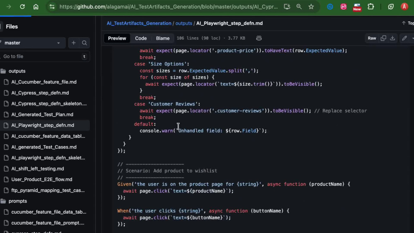Go to outputs breadcrumb link

coord(184,23)
